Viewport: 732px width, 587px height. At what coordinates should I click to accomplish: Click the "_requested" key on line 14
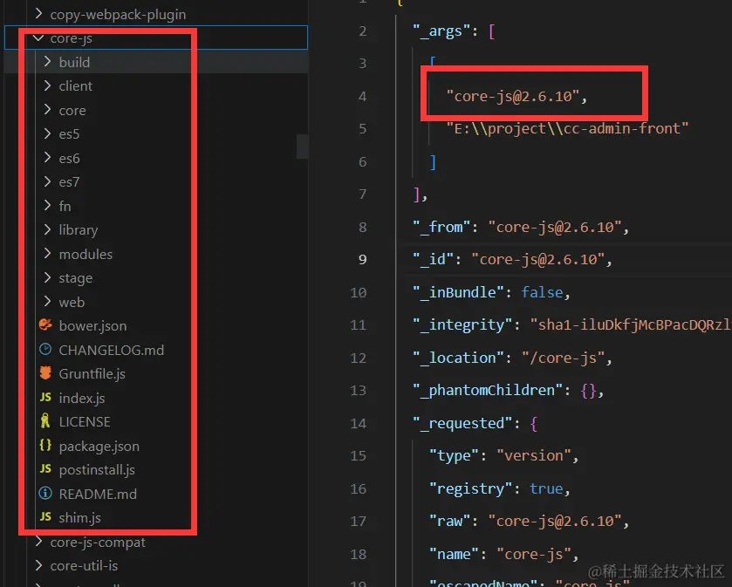coord(462,423)
